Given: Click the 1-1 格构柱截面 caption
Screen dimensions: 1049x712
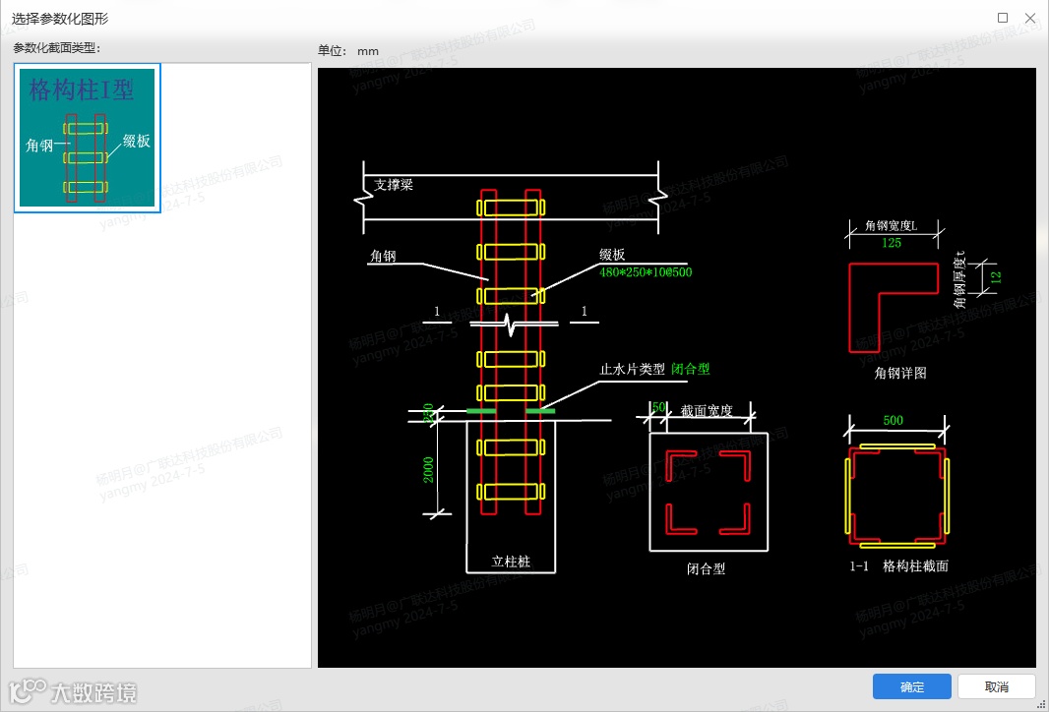Looking at the screenshot, I should coord(898,566).
